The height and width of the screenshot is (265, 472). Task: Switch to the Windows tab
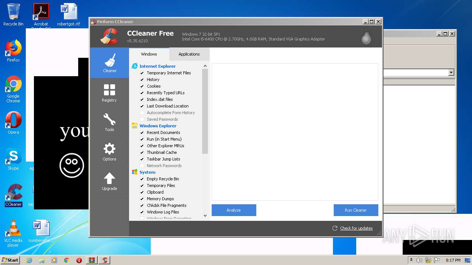[x=149, y=54]
